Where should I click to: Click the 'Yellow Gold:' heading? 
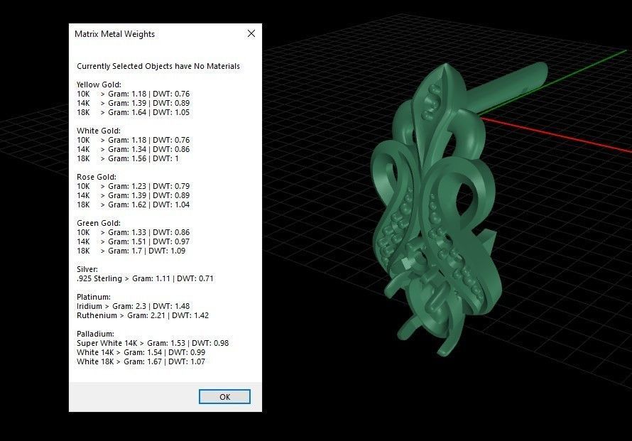click(99, 85)
